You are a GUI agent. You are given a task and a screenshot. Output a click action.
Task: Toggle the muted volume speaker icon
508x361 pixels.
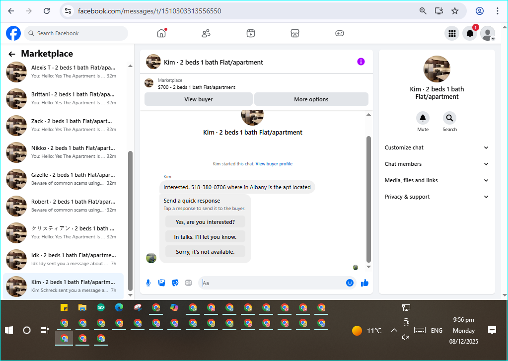(x=406, y=337)
